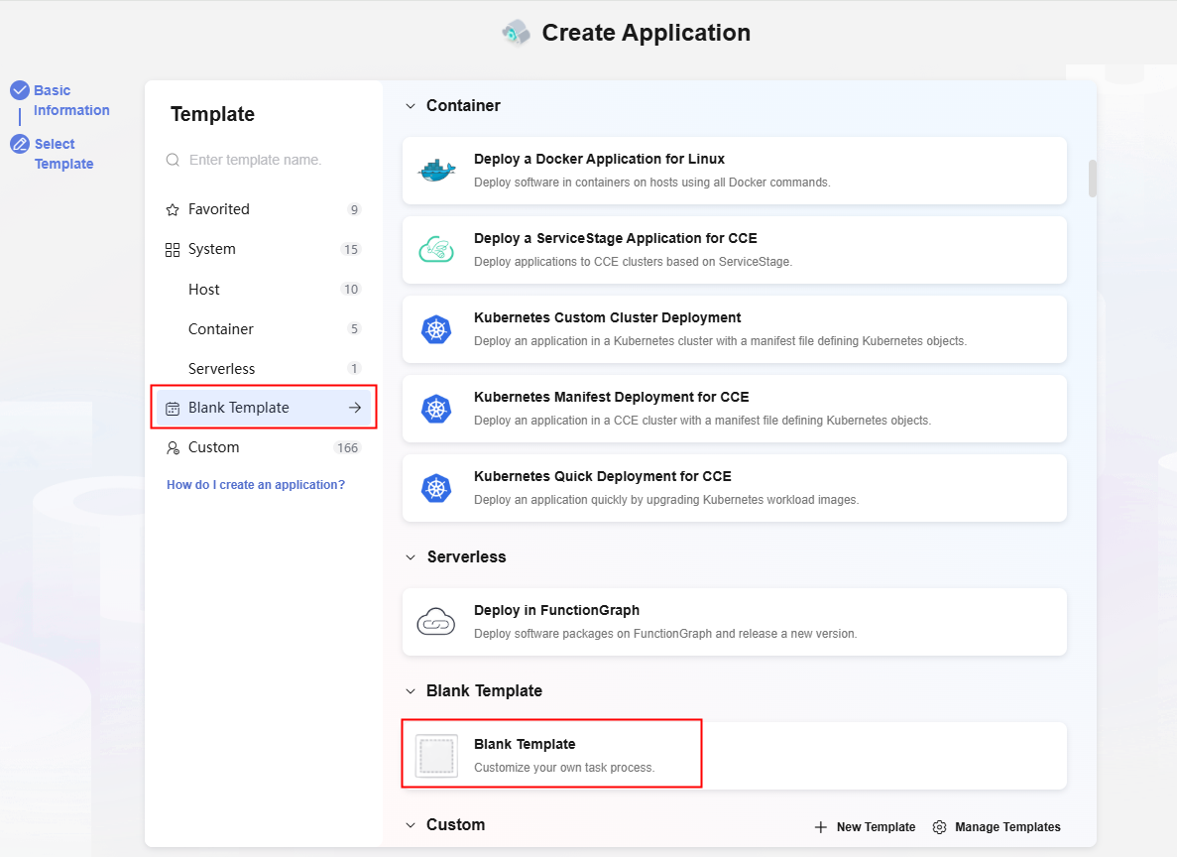Viewport: 1177px width, 857px height.
Task: Choose Deploy a Docker Application for Linux
Action: (734, 171)
